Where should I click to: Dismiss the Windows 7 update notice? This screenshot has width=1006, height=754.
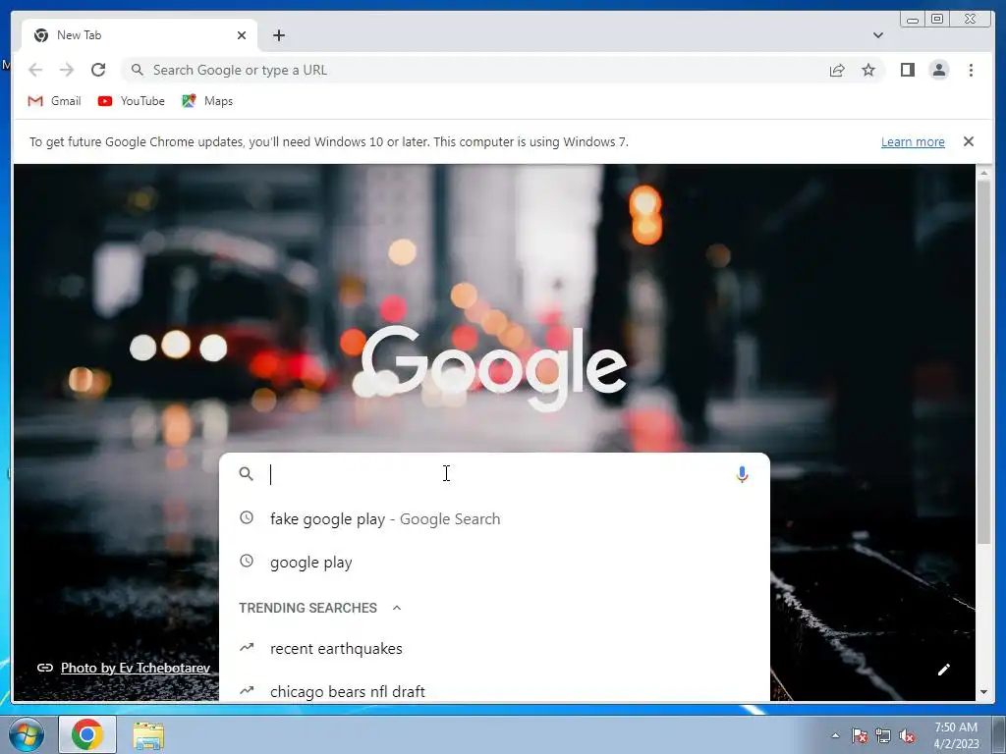click(x=968, y=141)
